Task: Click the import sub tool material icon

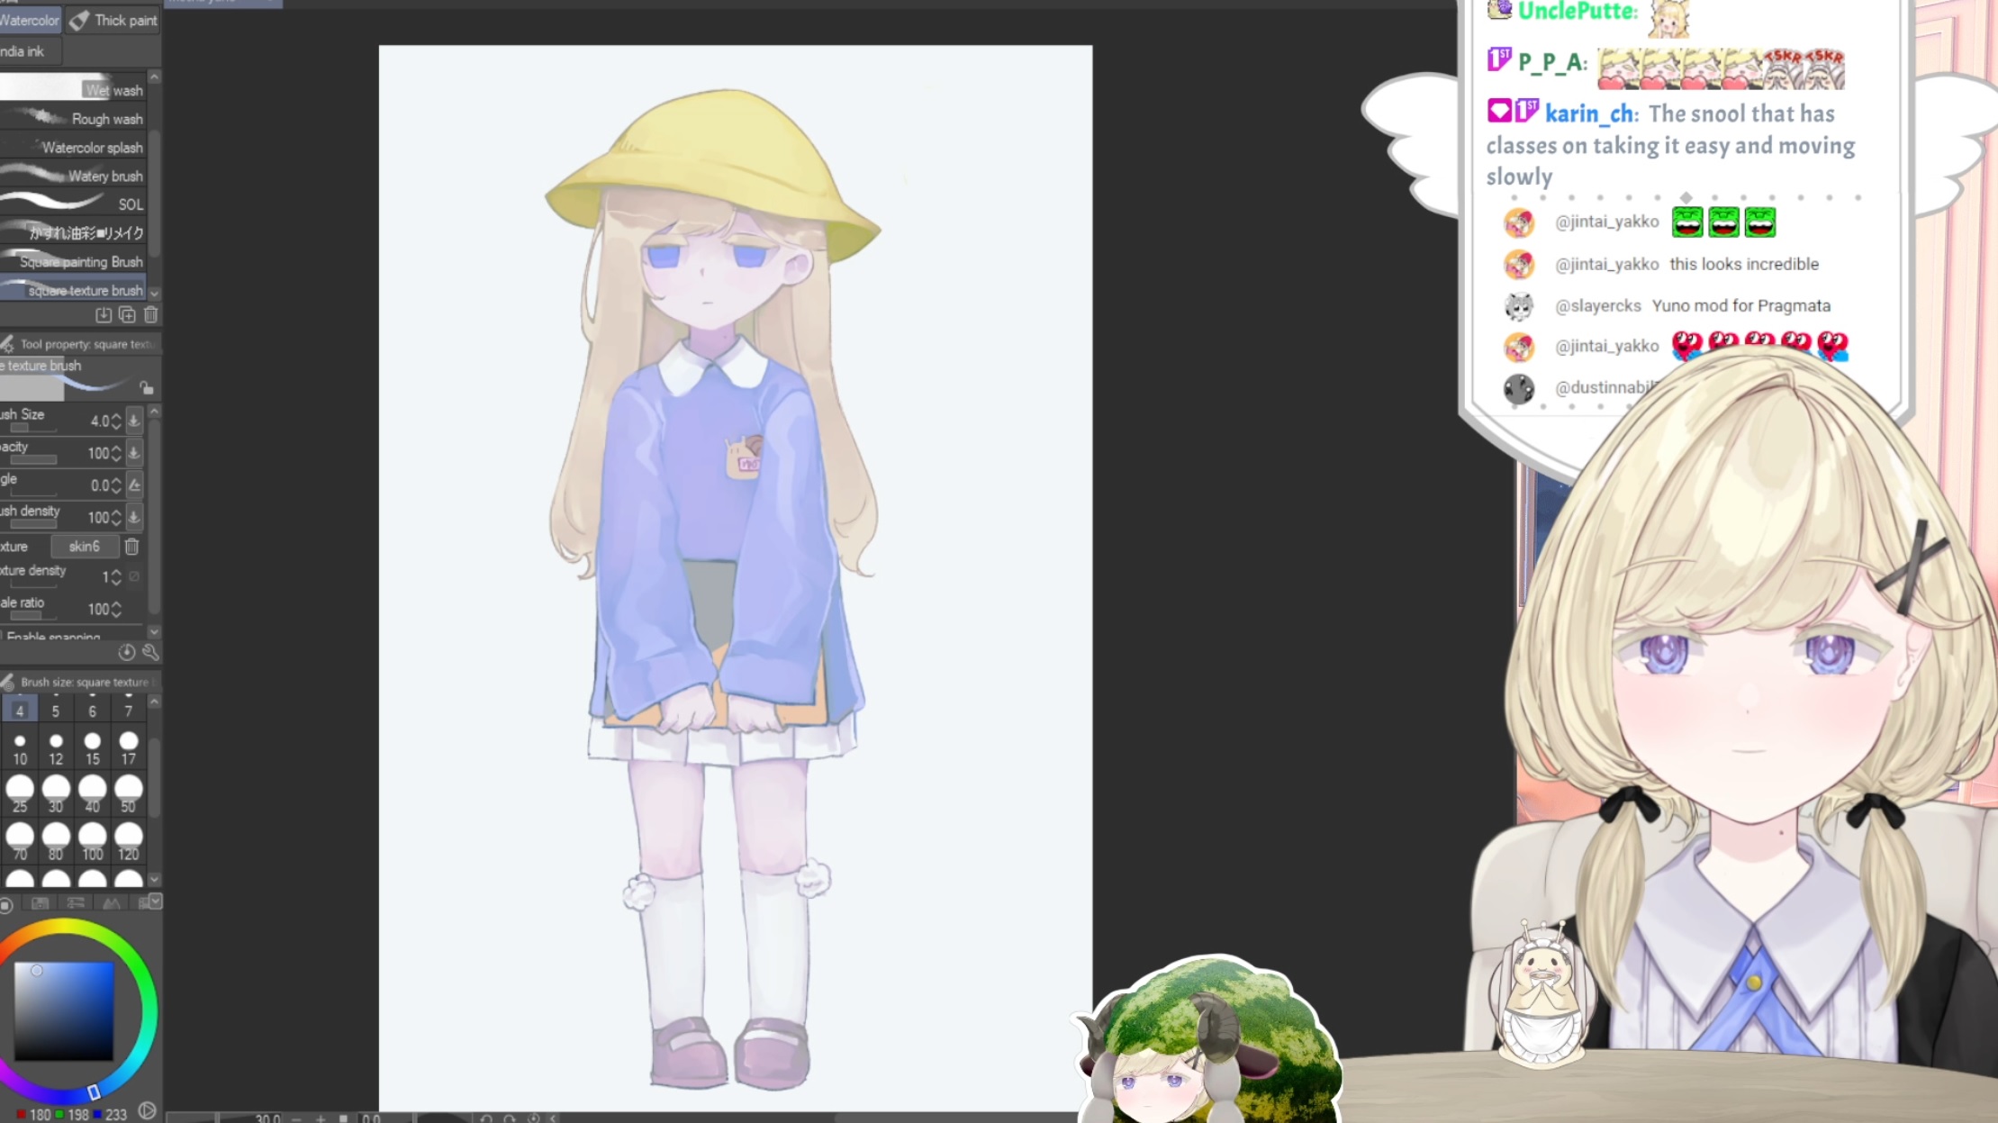Action: click(x=104, y=315)
